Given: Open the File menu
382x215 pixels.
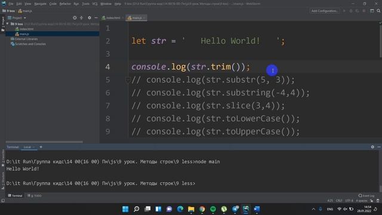Looking at the screenshot, I should coord(11,4).
